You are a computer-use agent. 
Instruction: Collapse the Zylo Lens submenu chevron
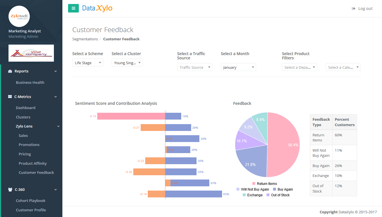58,126
